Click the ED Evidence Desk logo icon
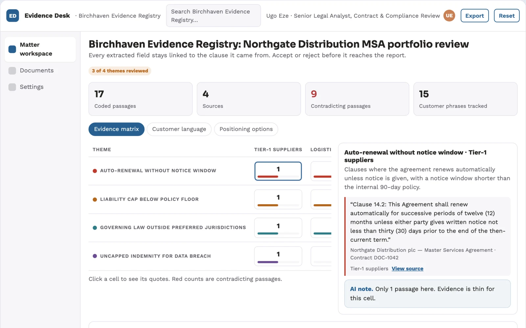Image resolution: width=526 pixels, height=328 pixels. point(12,16)
